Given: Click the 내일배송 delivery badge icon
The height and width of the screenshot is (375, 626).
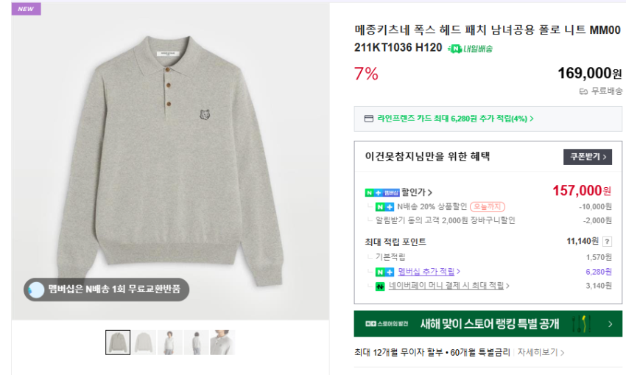Looking at the screenshot, I should tap(455, 49).
